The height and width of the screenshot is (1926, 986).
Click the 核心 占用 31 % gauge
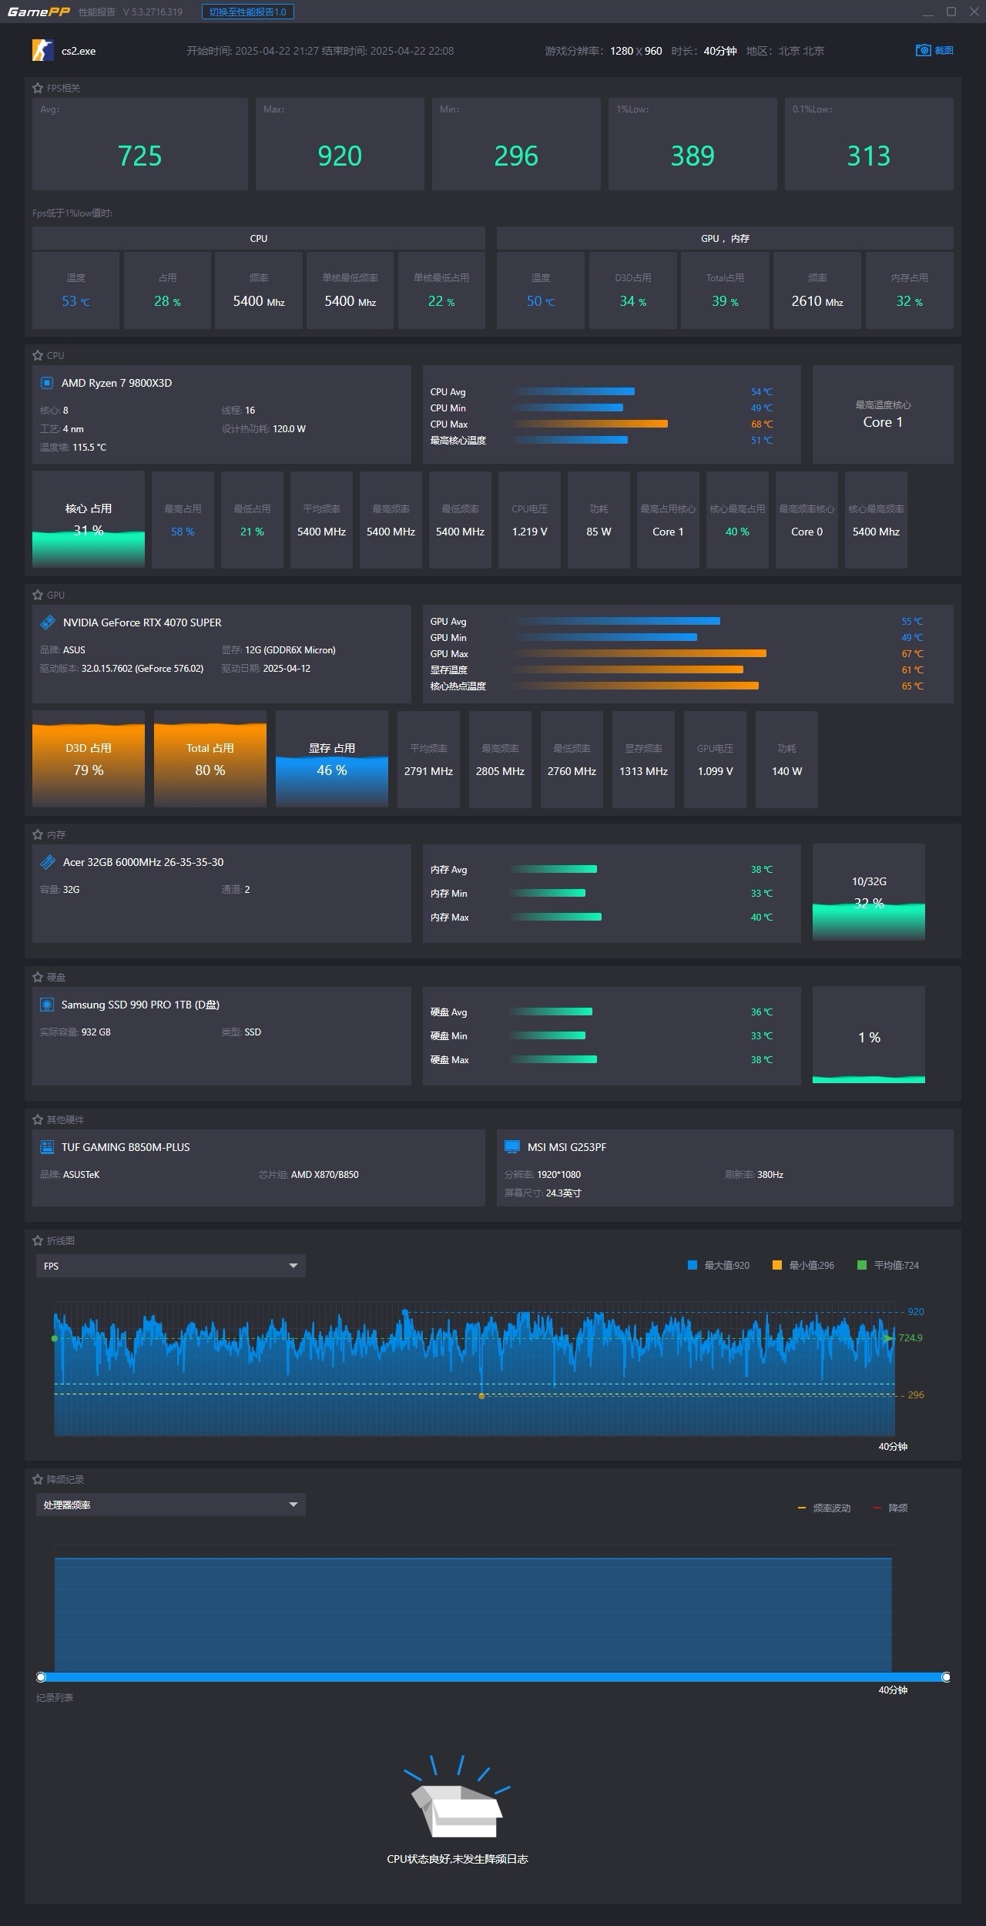tap(89, 520)
